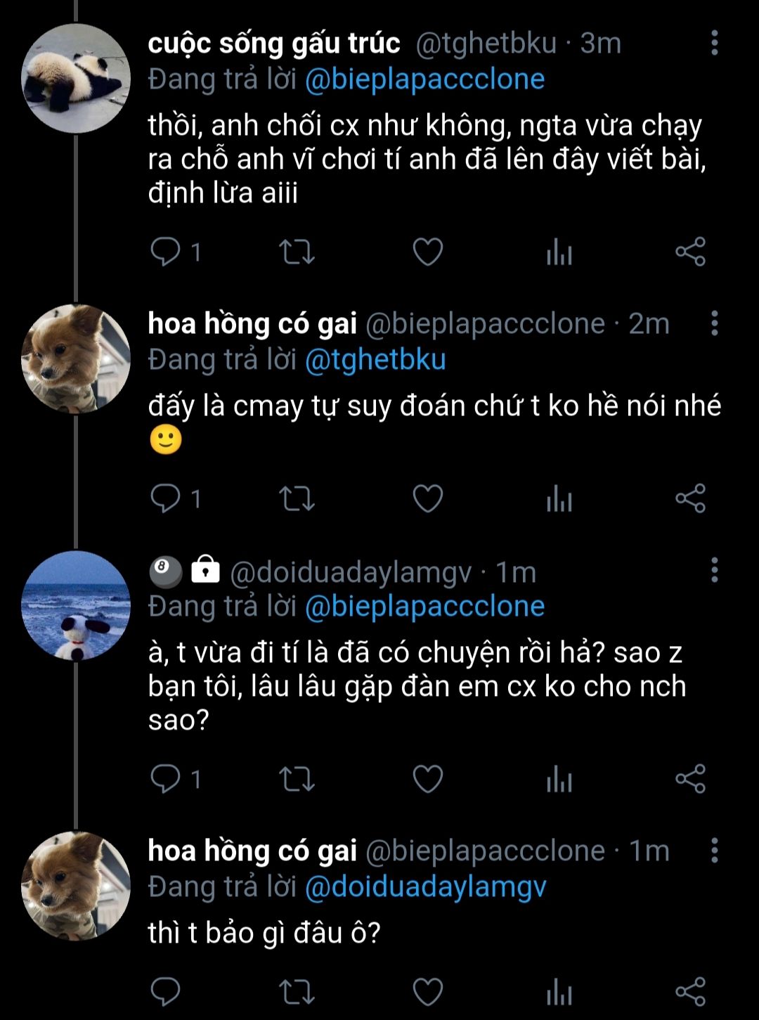Open the ocean profile picture of @doiduadaylamgv
The height and width of the screenshot is (1020, 759).
(x=76, y=605)
